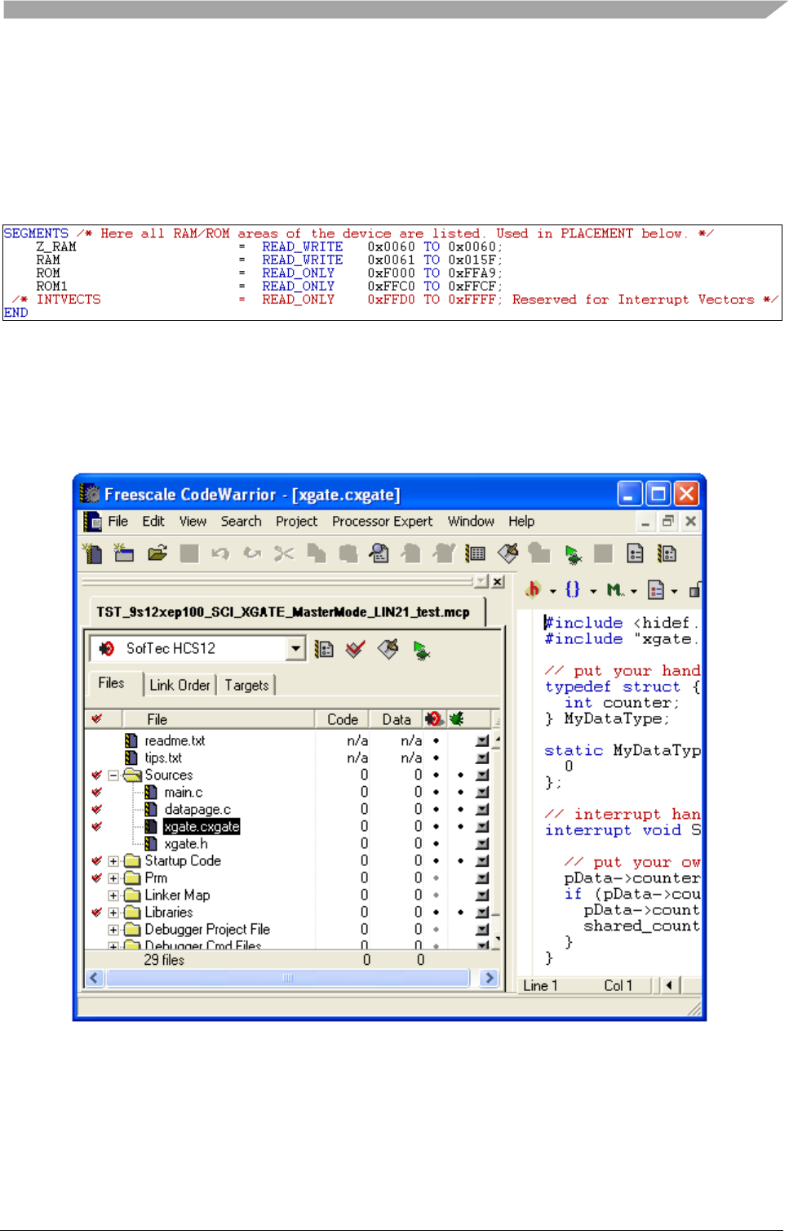Expand the Libraries folder
Image resolution: width=789 pixels, height=1231 pixels.
[113, 912]
